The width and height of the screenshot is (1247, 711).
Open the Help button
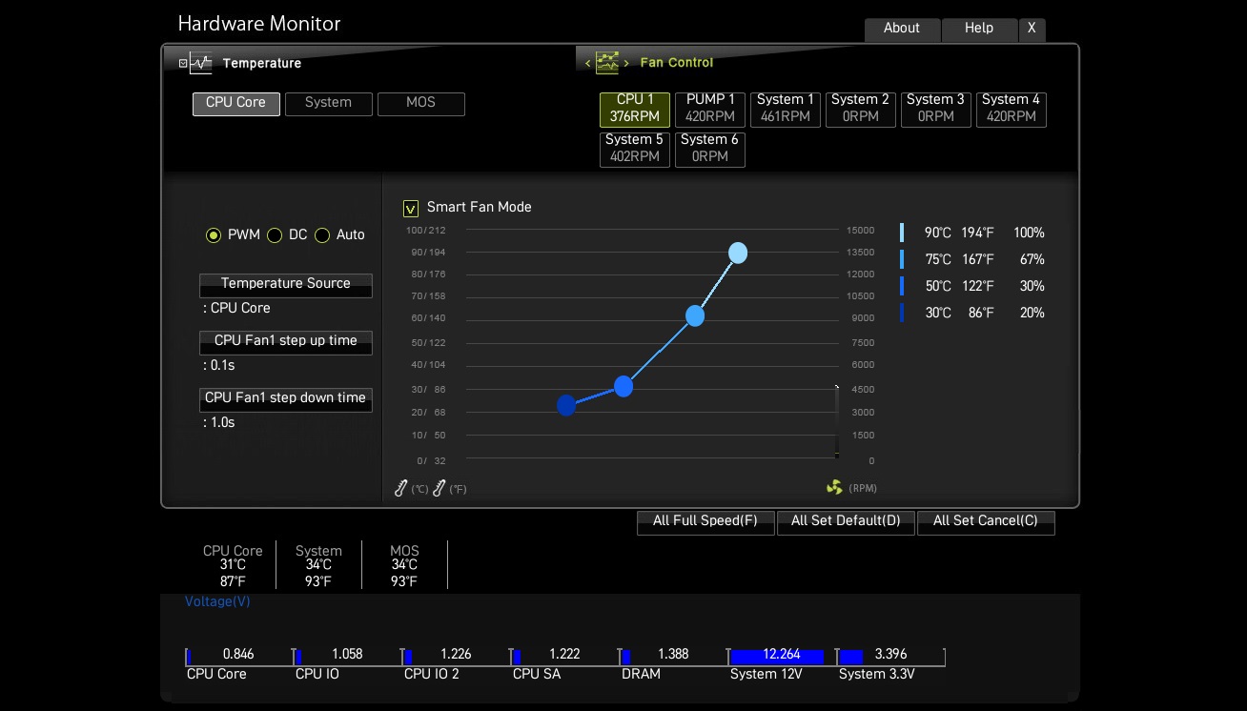979,30
